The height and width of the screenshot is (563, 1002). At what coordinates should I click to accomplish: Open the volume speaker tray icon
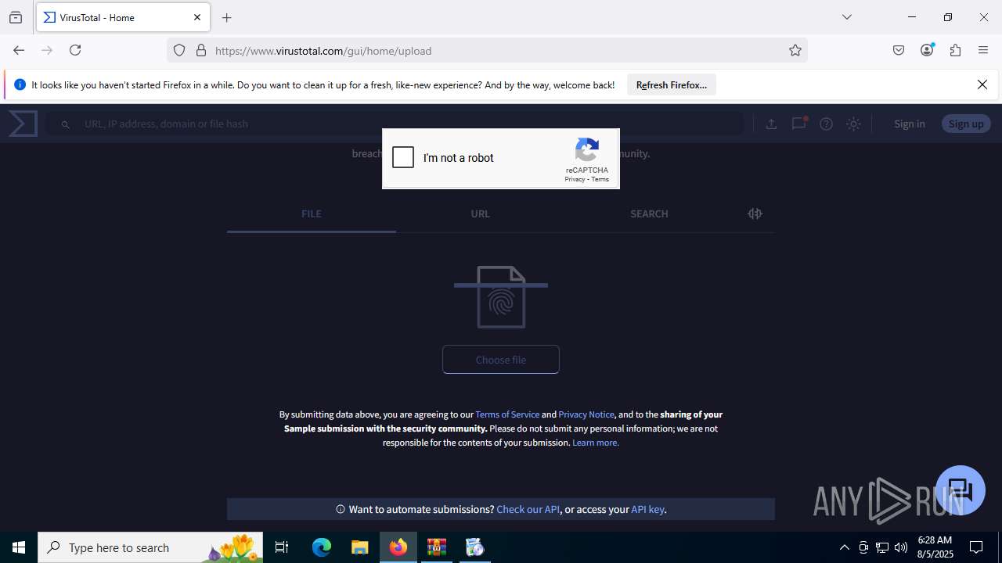tap(901, 547)
